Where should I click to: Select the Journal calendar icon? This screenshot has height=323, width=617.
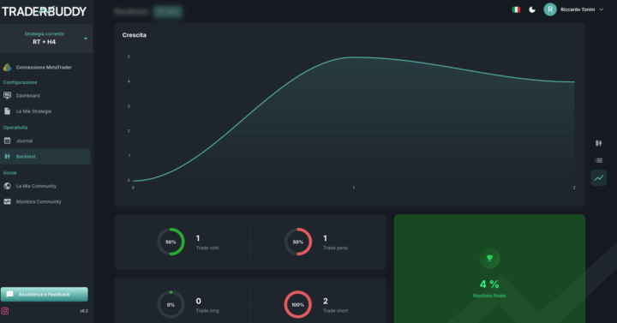7,141
